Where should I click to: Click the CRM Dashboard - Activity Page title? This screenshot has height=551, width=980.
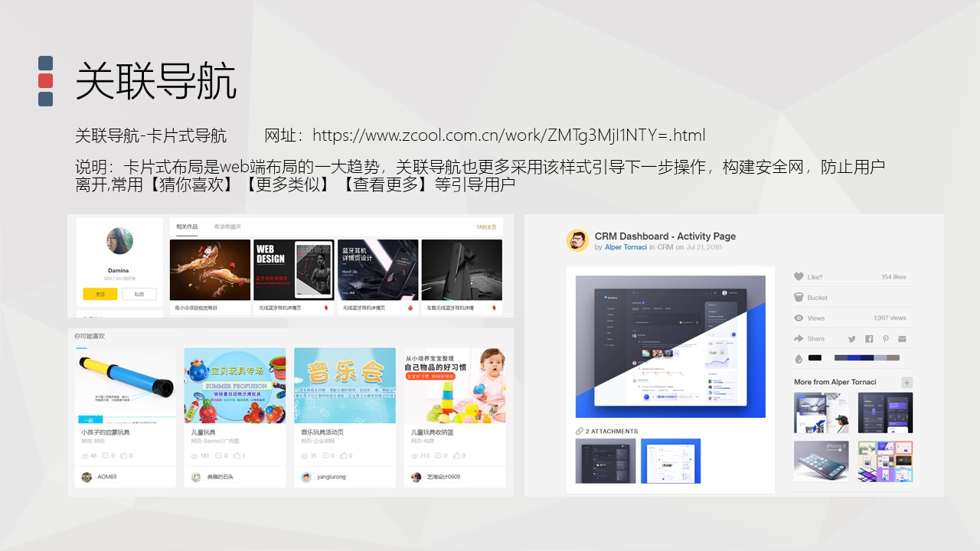point(665,236)
